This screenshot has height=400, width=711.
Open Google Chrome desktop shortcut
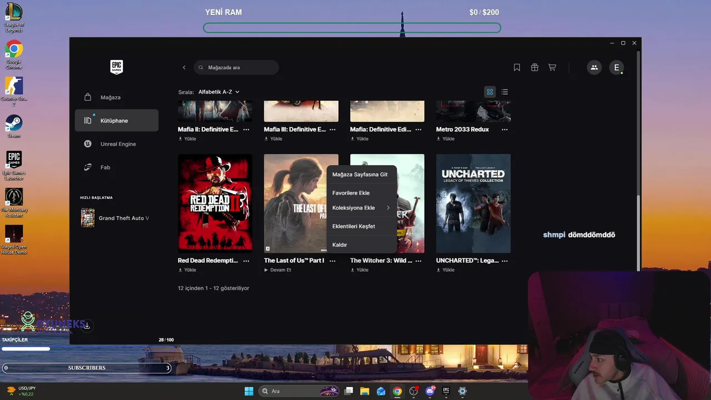[14, 54]
